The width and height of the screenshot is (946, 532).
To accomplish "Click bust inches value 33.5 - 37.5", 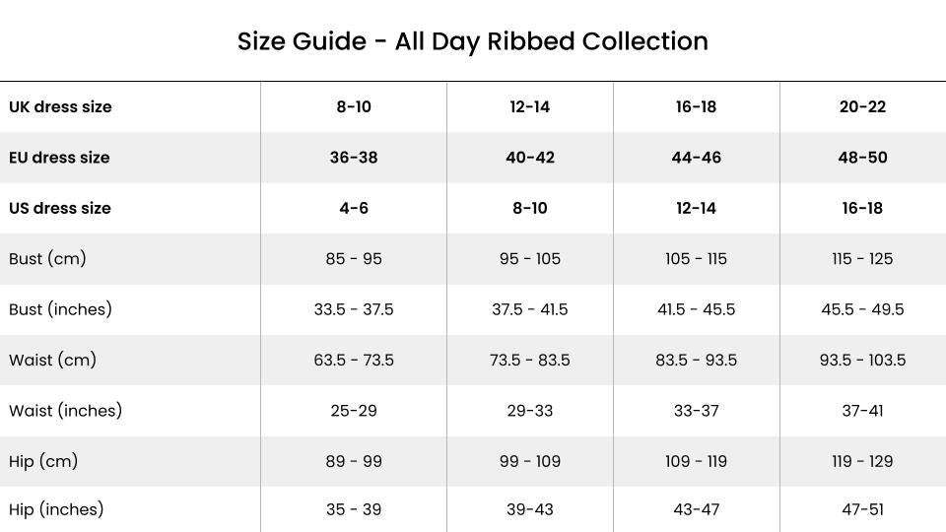I will [x=354, y=309].
